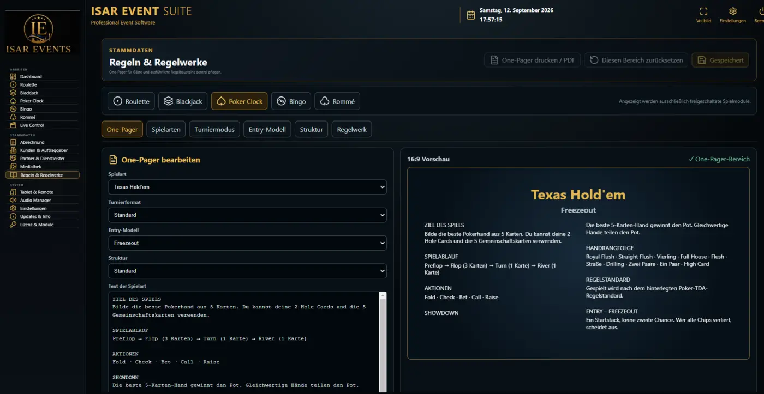Click the Gespeichert button
The height and width of the screenshot is (394, 764).
point(720,60)
